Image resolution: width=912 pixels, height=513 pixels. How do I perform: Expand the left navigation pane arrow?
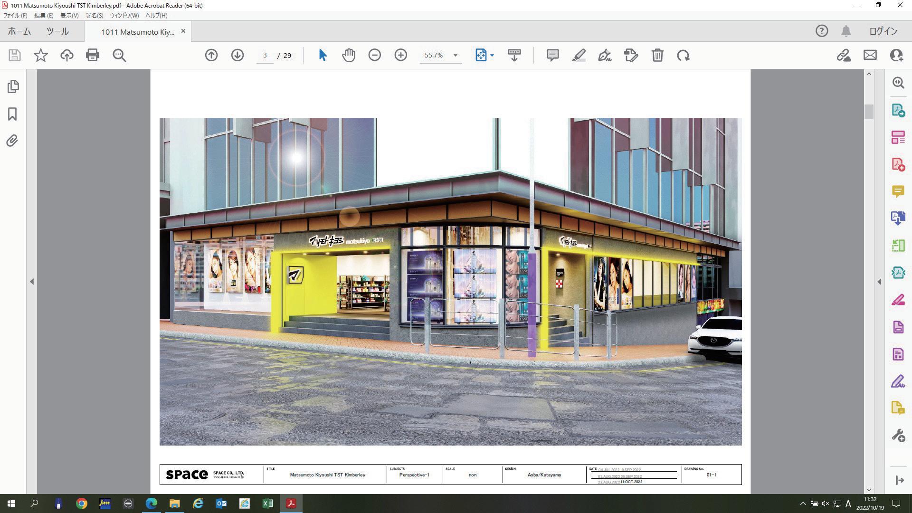(x=32, y=282)
